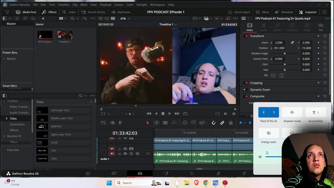Select the Video tab in Inspector

coord(249,27)
